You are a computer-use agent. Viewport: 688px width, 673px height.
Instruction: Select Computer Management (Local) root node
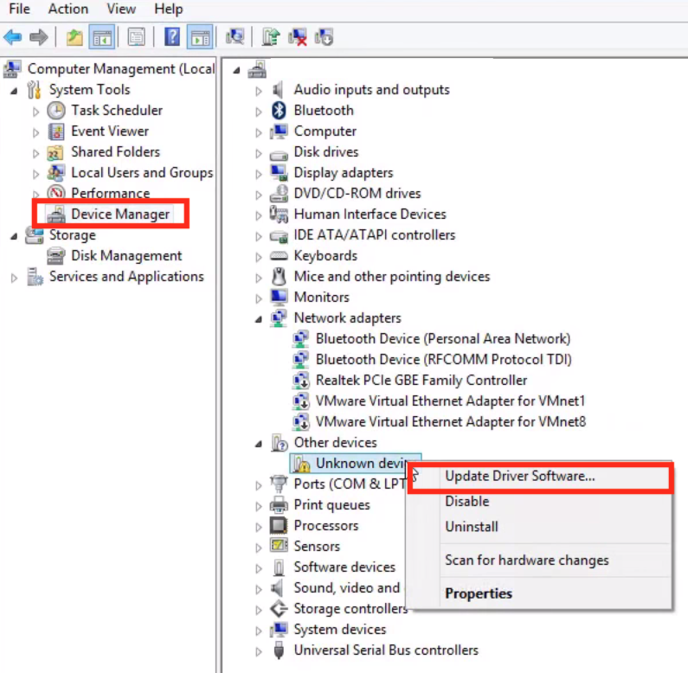[121, 69]
